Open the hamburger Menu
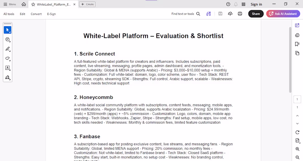The image size is (303, 161). coord(10,4)
